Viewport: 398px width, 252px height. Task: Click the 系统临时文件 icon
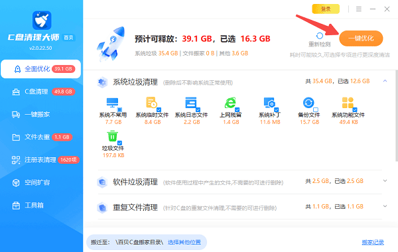(x=151, y=103)
